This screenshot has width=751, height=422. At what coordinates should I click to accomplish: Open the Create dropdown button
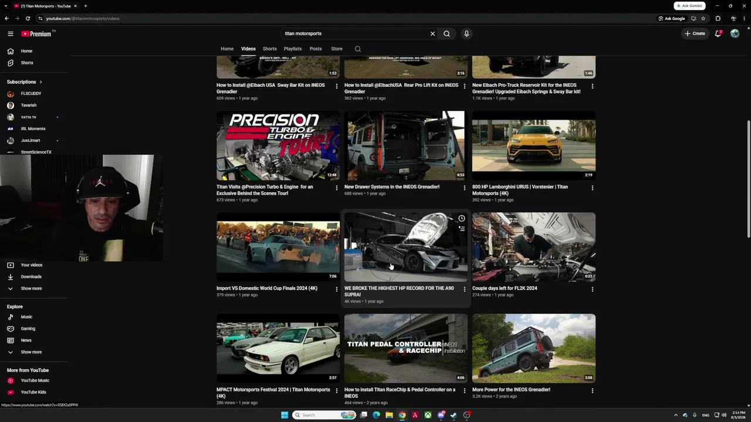(695, 33)
